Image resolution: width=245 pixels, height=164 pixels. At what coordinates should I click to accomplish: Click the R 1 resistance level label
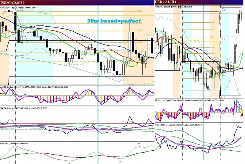pyautogui.click(x=223, y=39)
